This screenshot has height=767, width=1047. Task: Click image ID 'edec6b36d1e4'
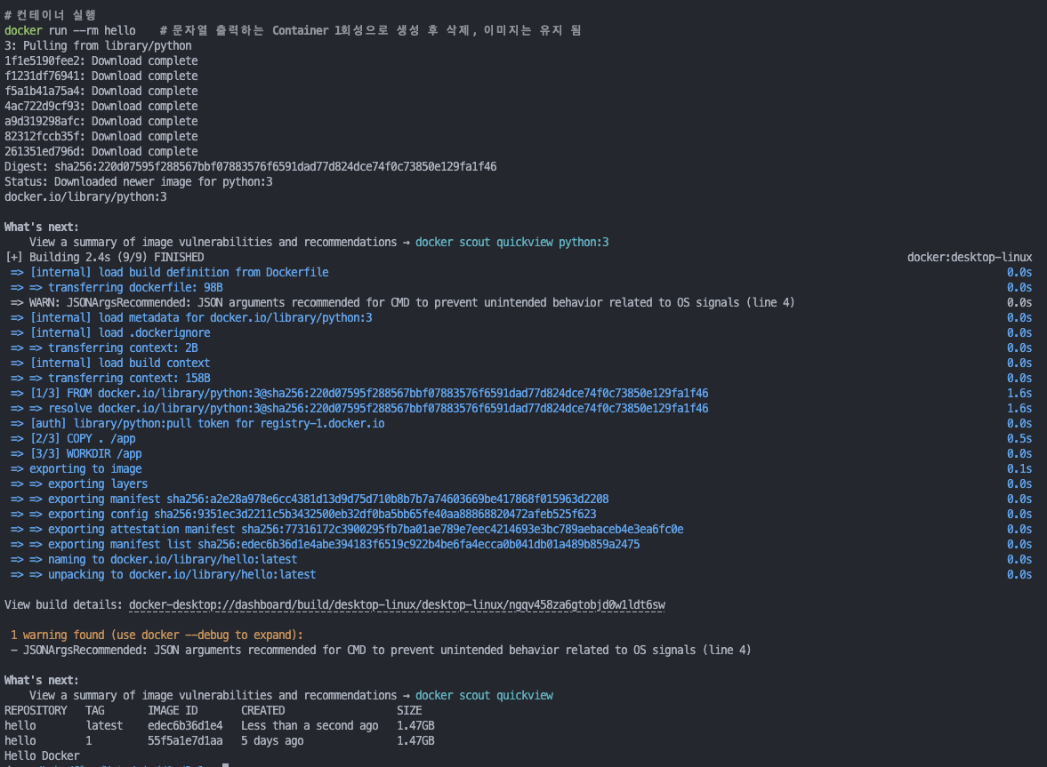tap(186, 725)
